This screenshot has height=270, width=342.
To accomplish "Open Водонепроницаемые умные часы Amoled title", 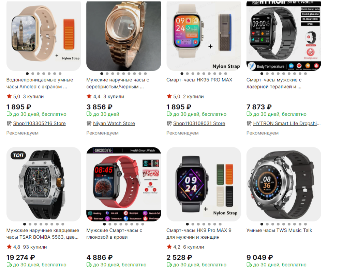I will click(x=40, y=83).
